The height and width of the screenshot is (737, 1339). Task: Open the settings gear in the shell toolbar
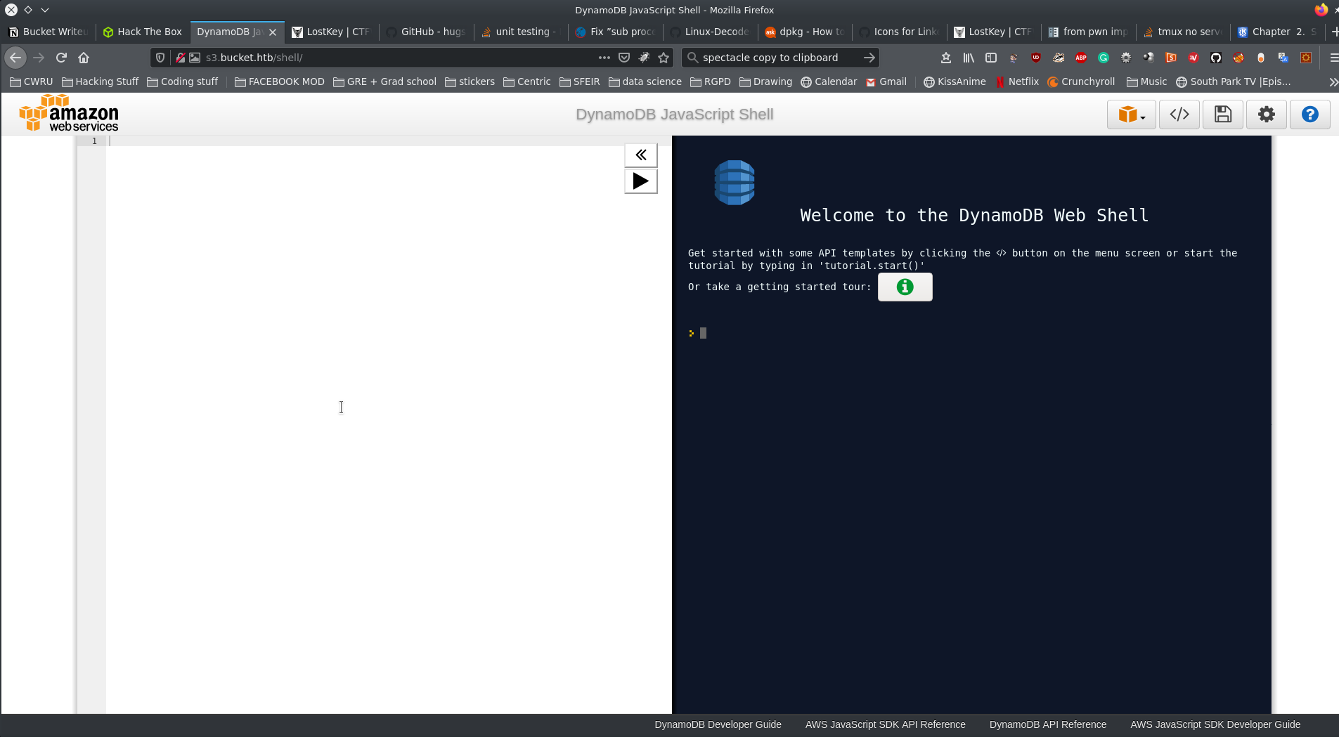point(1266,115)
